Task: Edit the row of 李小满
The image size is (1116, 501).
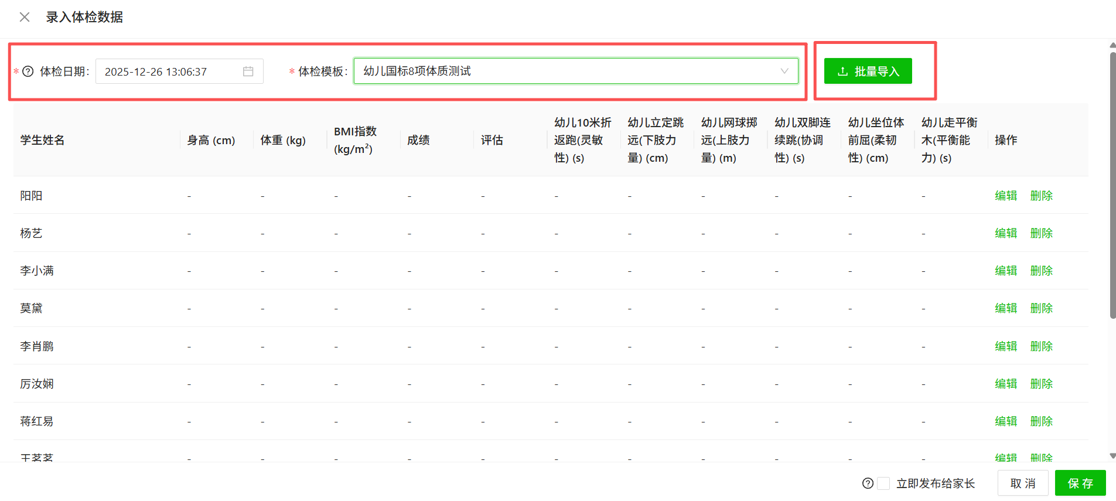Action: tap(1005, 271)
